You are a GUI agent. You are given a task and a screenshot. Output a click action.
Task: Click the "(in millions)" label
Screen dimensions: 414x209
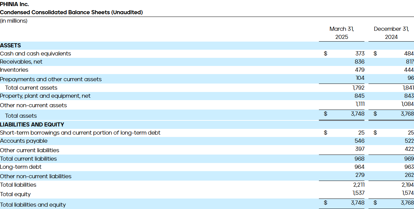click(13, 21)
